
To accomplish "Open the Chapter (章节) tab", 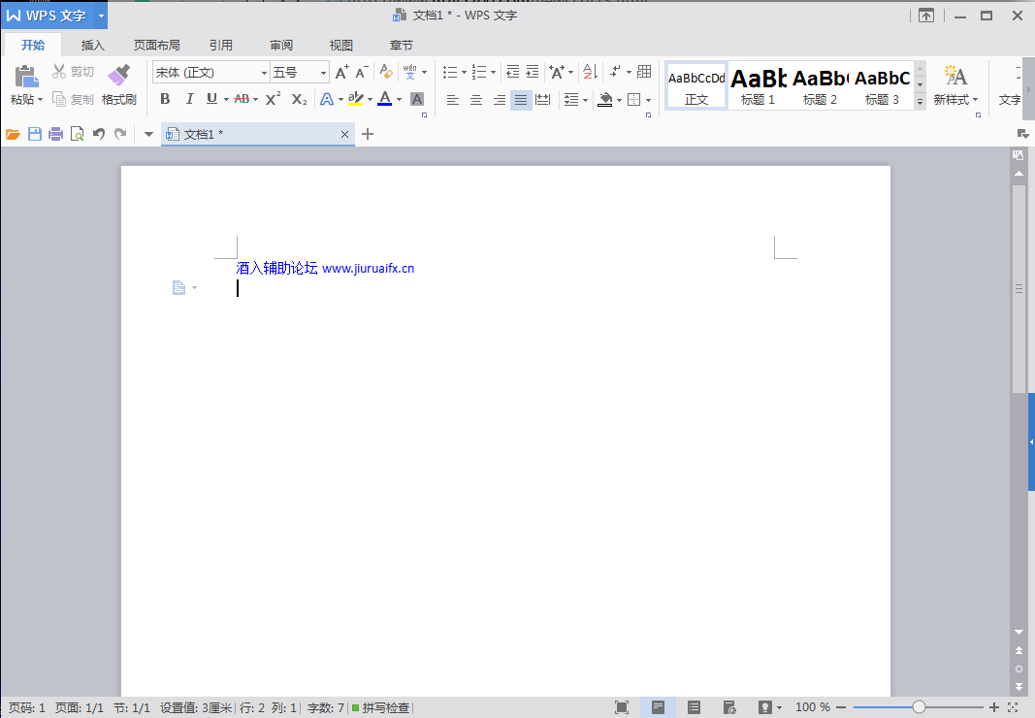I will coord(402,45).
